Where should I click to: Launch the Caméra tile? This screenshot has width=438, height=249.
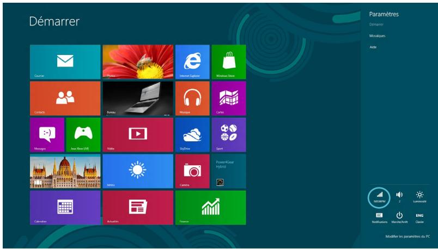pyautogui.click(x=192, y=171)
